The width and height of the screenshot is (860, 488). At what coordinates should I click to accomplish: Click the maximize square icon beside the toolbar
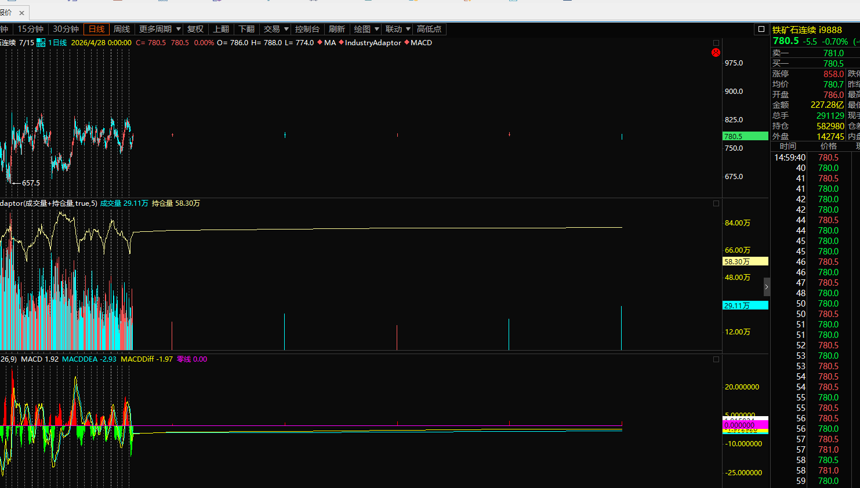761,29
